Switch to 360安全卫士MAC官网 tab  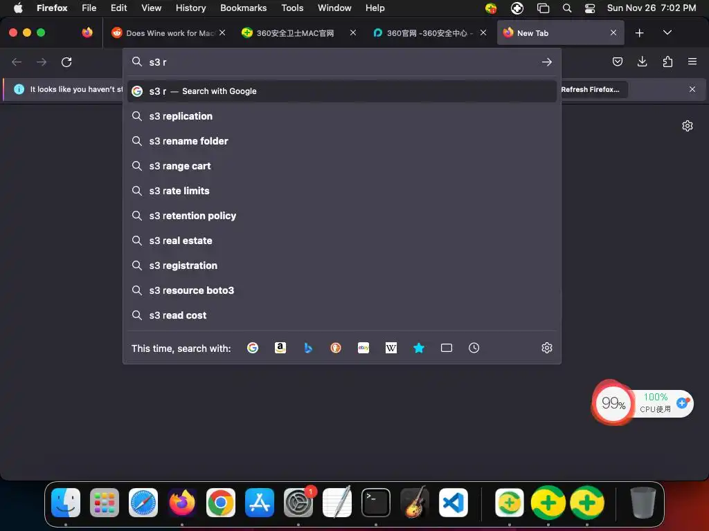click(295, 33)
